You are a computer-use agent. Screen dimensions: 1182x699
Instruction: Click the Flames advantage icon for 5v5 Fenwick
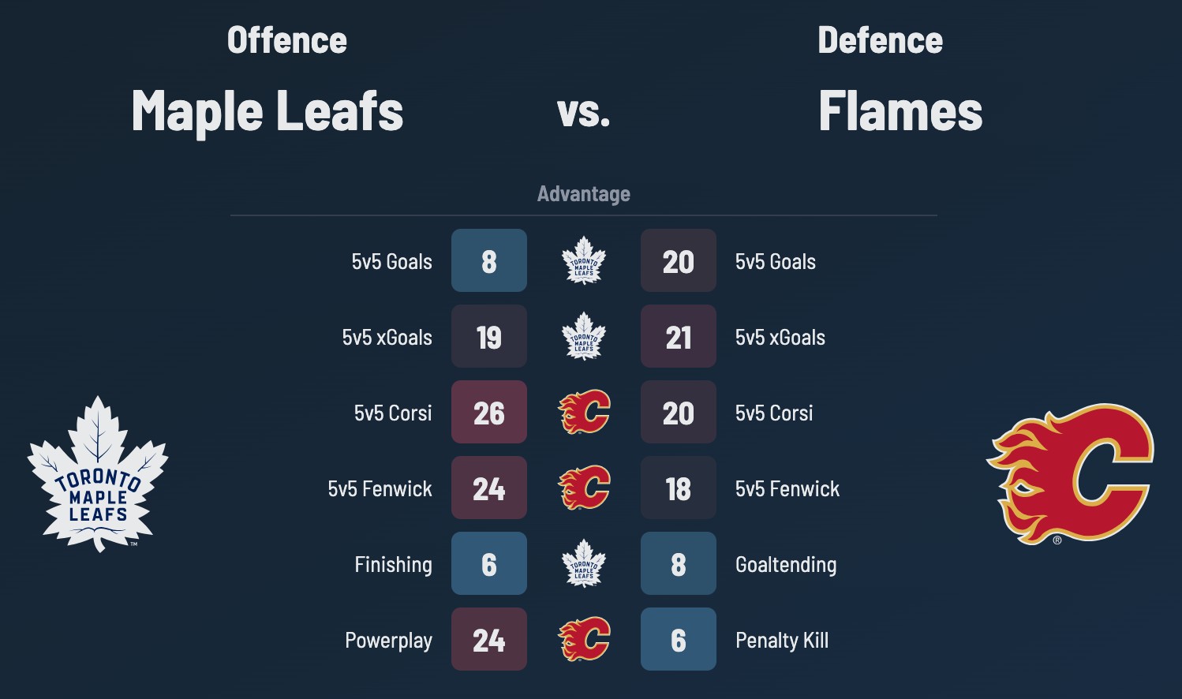pyautogui.click(x=584, y=488)
